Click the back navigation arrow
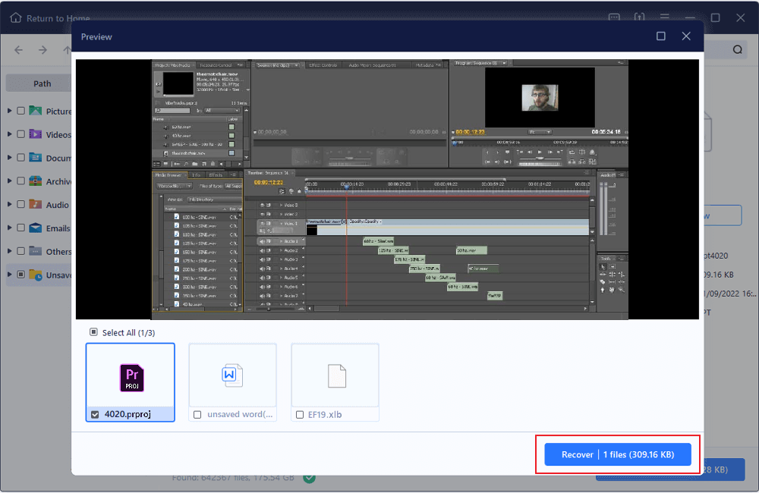This screenshot has width=759, height=493. point(18,50)
